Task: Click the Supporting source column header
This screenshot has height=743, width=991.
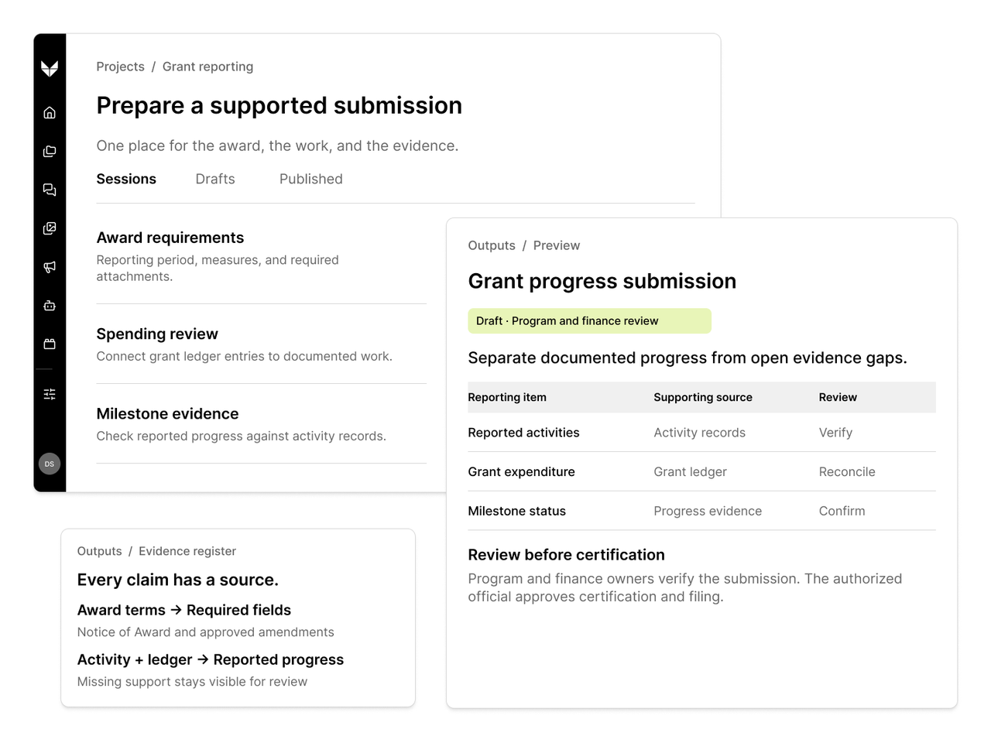Action: (x=703, y=397)
